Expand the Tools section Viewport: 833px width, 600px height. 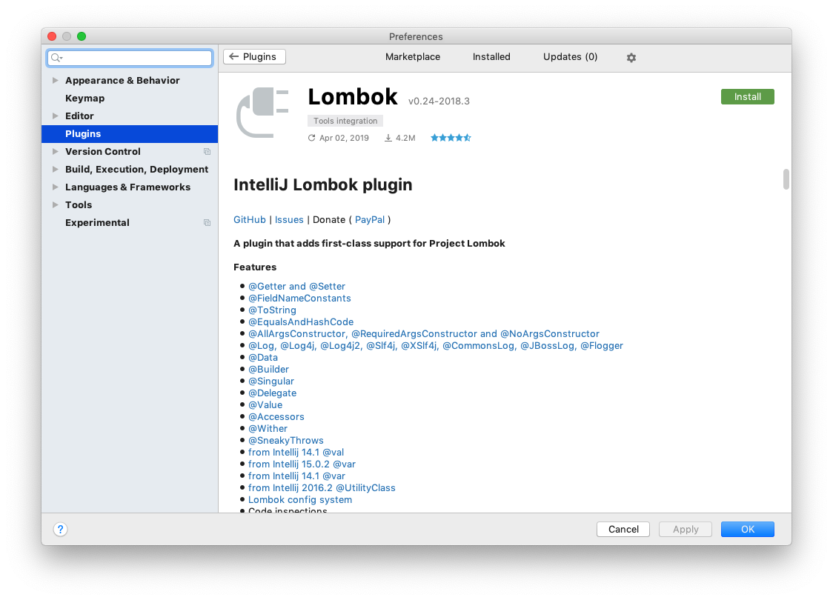(56, 205)
